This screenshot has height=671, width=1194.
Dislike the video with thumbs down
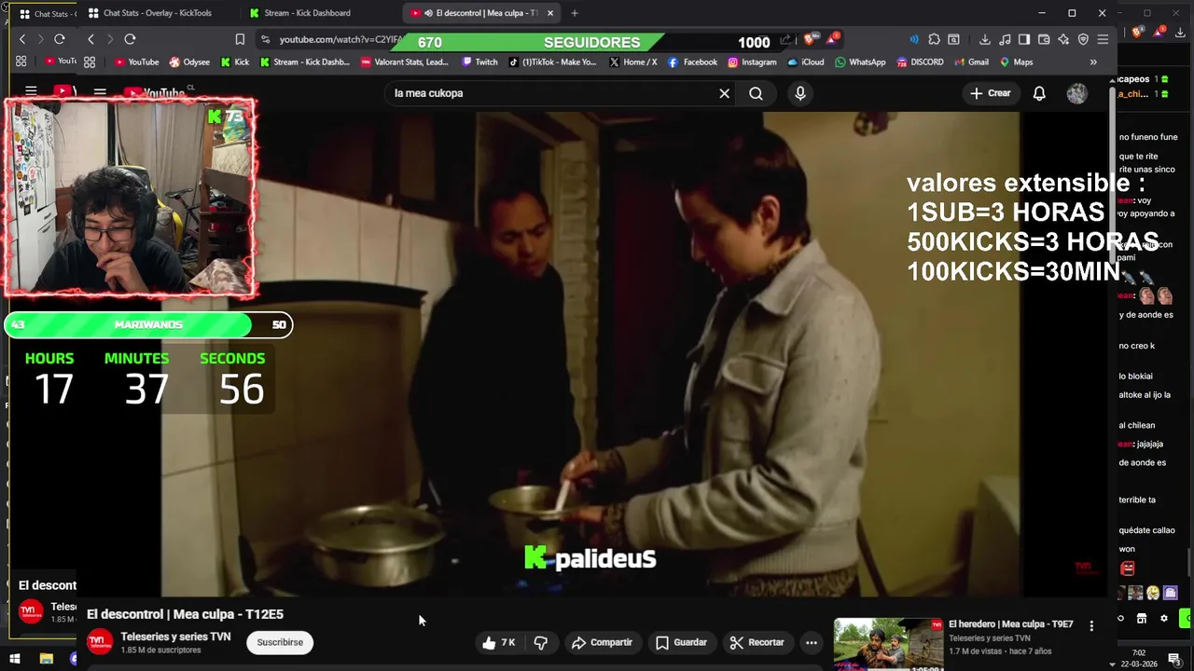pos(540,642)
